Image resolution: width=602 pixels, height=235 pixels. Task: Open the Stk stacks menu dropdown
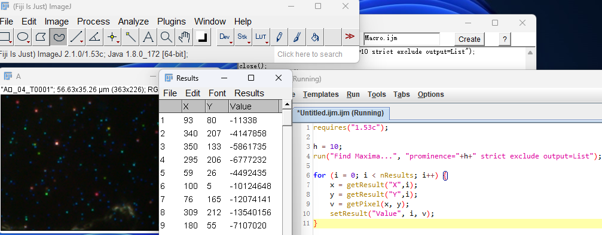[x=243, y=37]
